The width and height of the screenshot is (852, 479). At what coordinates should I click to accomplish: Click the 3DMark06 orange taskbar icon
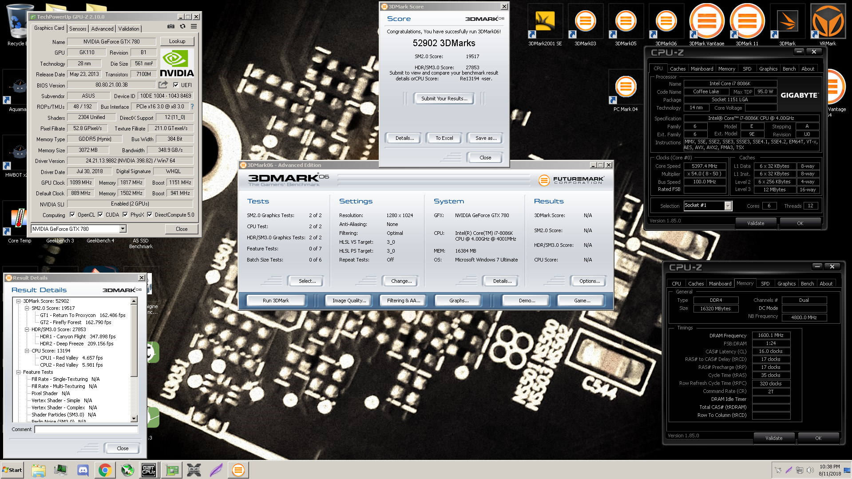[238, 470]
